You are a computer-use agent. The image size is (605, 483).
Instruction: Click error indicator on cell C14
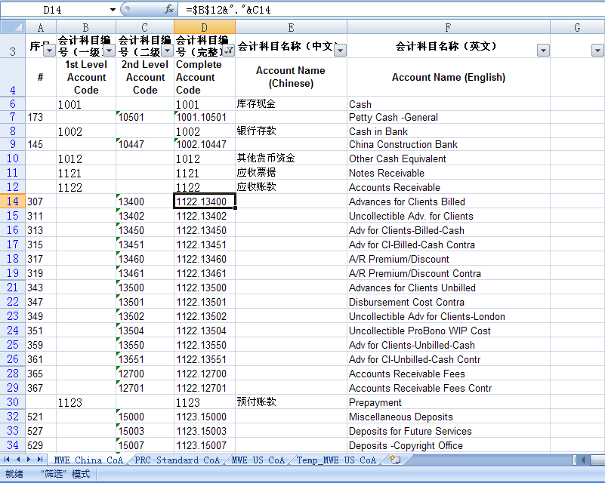[119, 197]
